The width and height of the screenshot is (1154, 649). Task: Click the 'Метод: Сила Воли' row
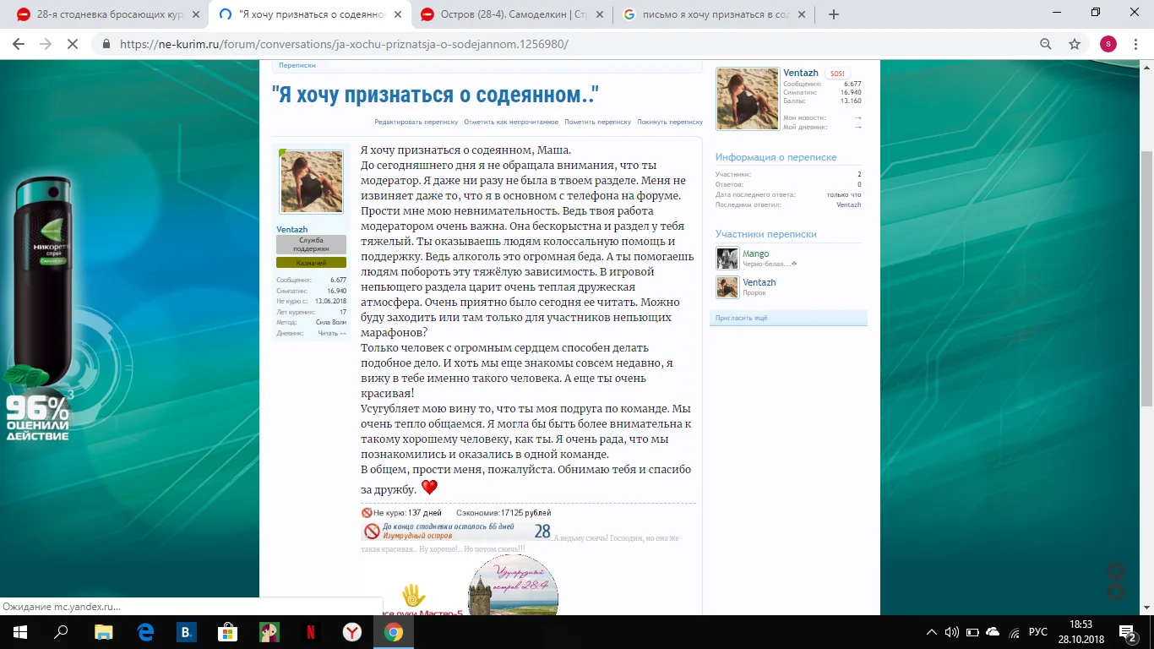point(311,322)
